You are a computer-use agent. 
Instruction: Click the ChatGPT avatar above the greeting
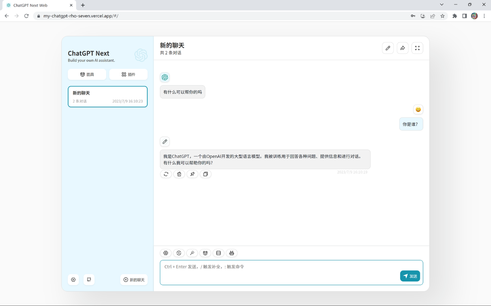coord(165,77)
